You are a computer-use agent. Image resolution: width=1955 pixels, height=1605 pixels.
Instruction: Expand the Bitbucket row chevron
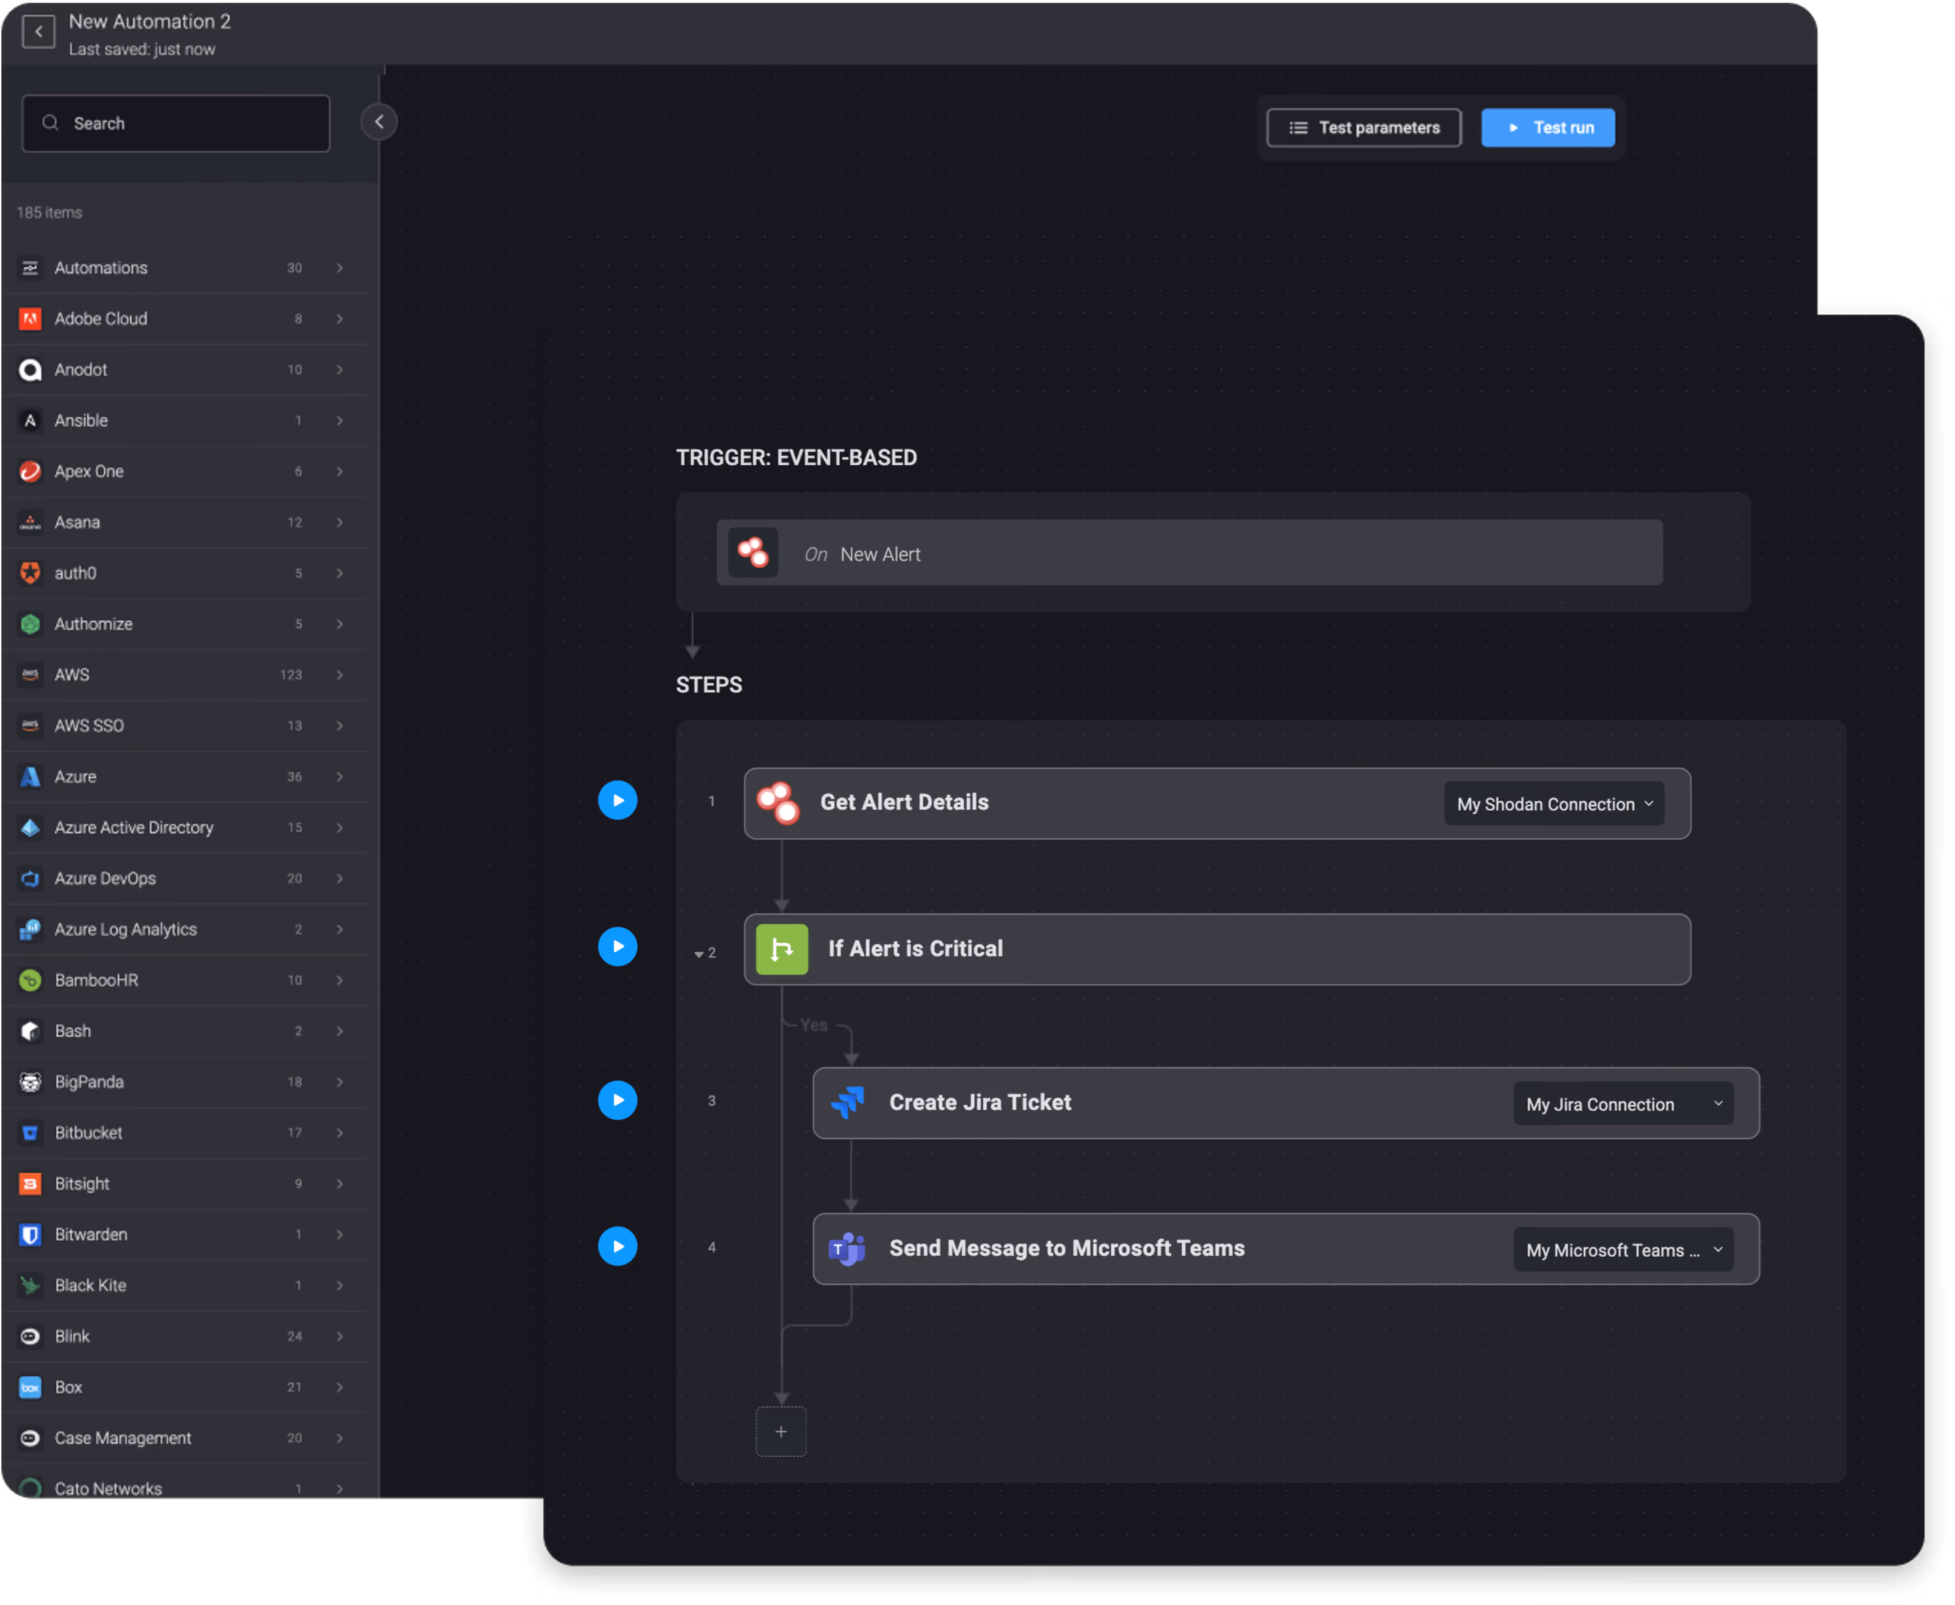(340, 1132)
